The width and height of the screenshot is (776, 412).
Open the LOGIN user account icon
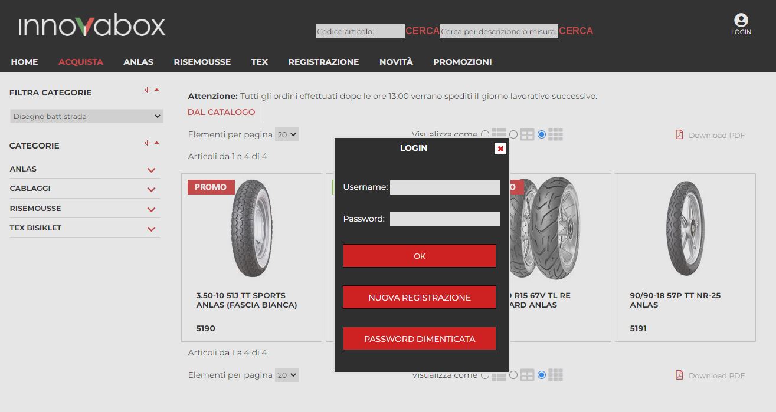[x=741, y=25]
